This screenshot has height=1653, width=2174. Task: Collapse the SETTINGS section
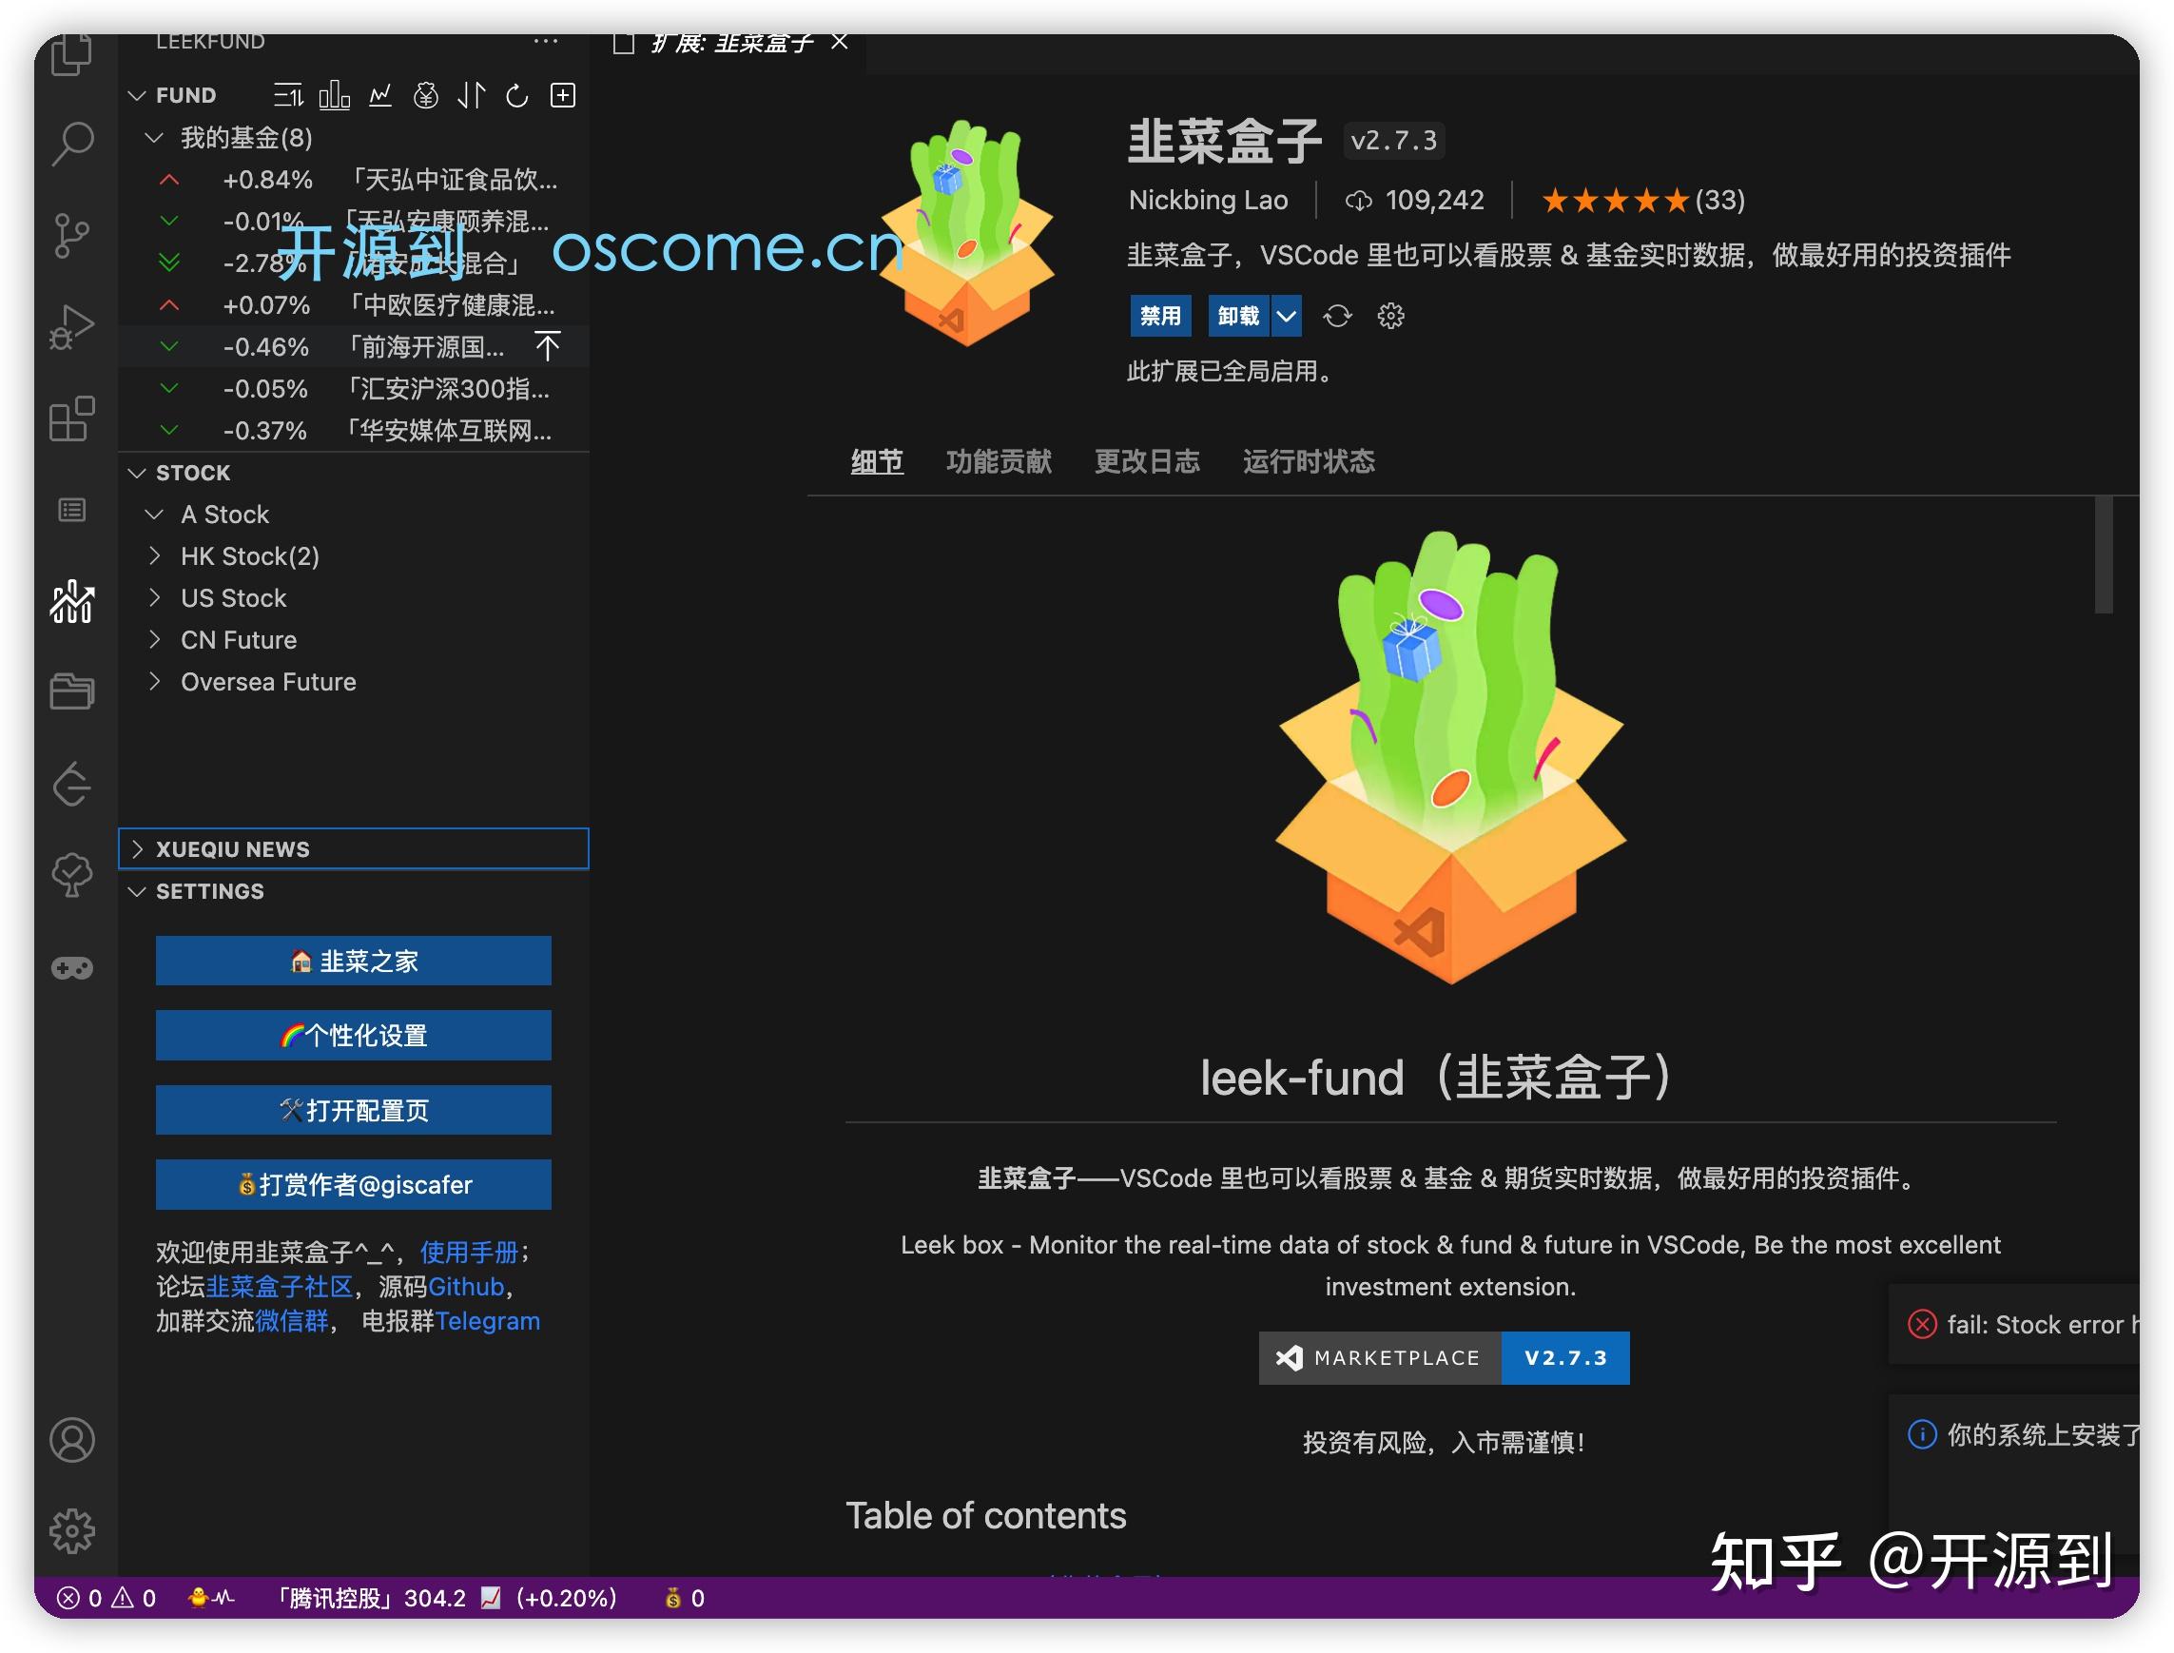pos(137,891)
